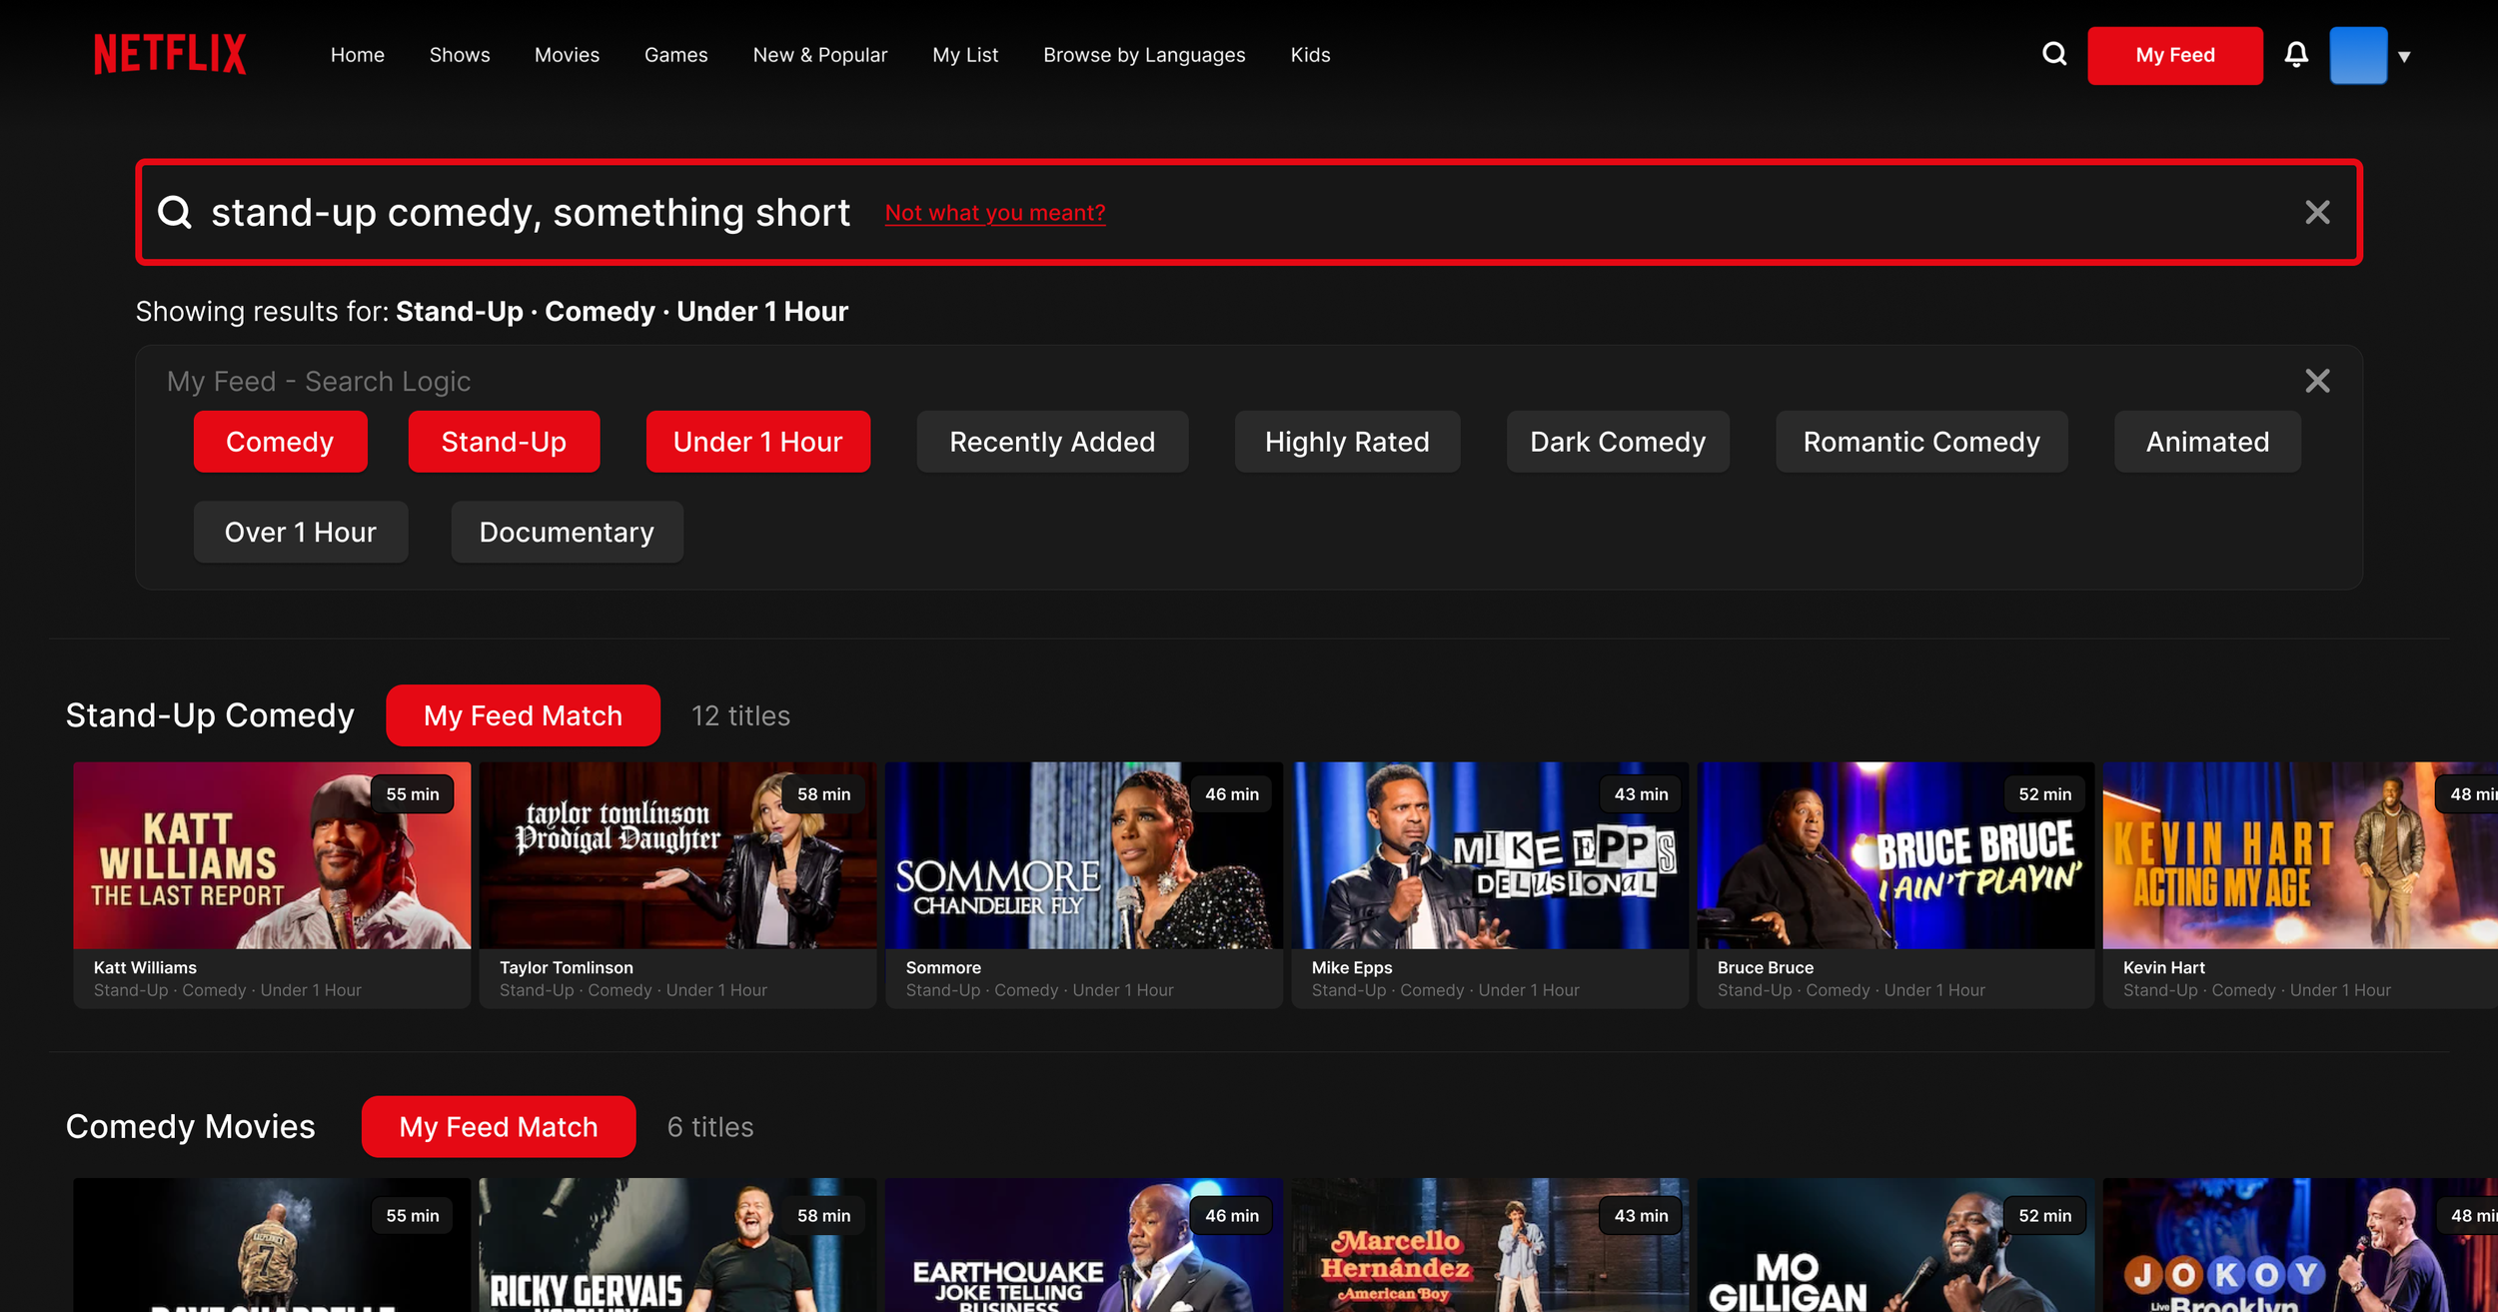Open the Shows menu
The width and height of the screenshot is (2498, 1312).
click(x=460, y=55)
